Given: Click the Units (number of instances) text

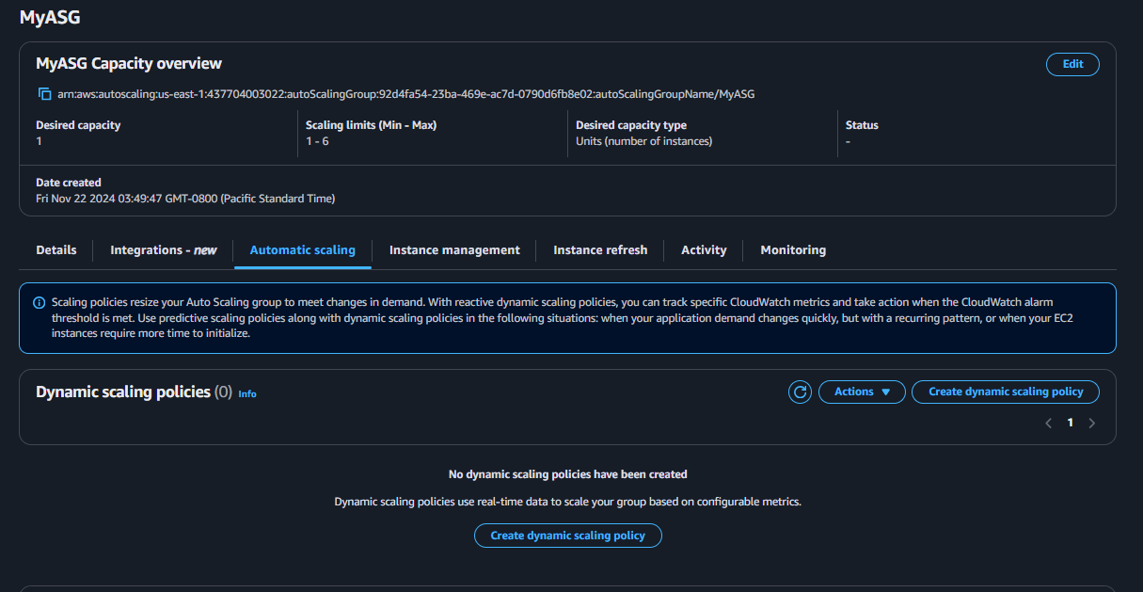Looking at the screenshot, I should point(643,141).
